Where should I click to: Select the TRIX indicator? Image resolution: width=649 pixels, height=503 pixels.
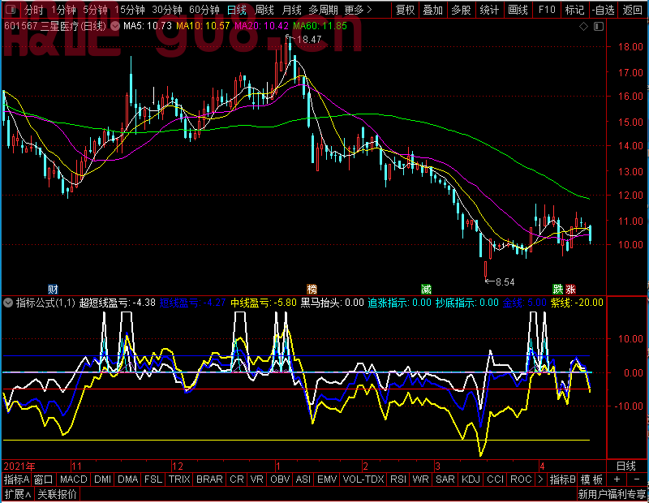(179, 479)
